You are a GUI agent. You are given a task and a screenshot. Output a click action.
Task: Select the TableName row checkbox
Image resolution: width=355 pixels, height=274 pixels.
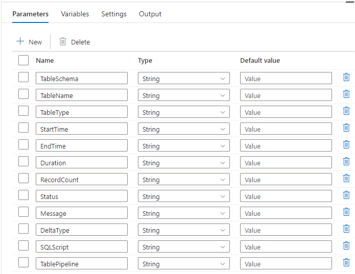point(23,94)
